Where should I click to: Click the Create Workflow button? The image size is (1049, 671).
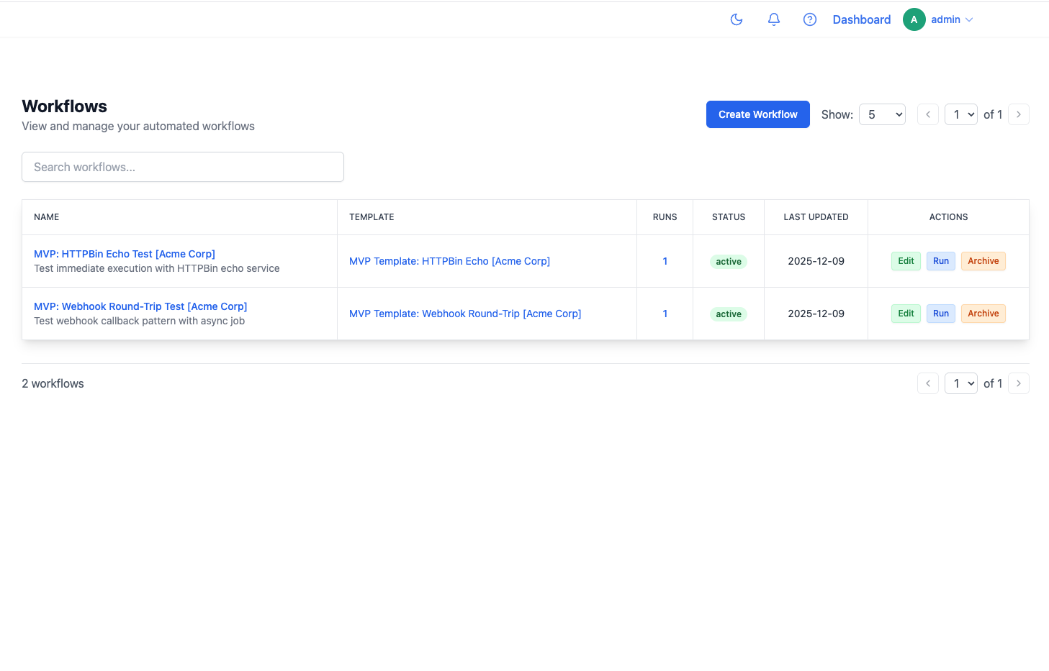coord(757,114)
